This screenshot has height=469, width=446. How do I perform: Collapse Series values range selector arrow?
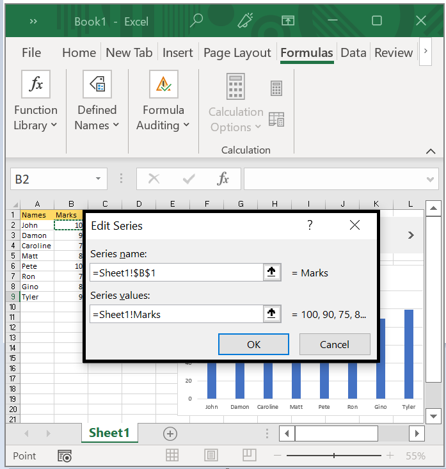click(271, 314)
